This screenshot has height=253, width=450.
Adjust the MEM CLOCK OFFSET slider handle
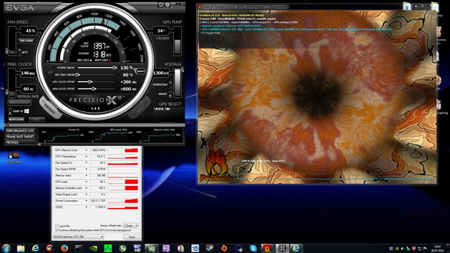(x=93, y=89)
